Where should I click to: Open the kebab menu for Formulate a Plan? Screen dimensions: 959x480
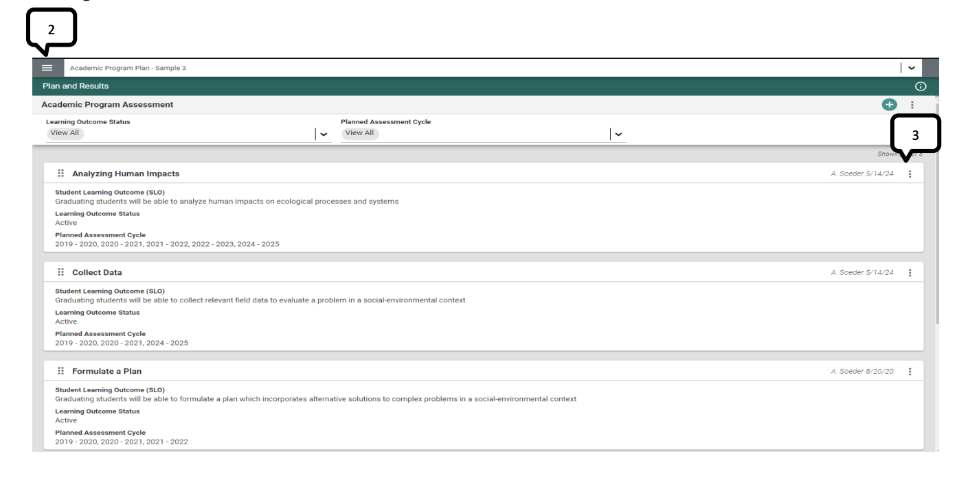[x=910, y=370]
